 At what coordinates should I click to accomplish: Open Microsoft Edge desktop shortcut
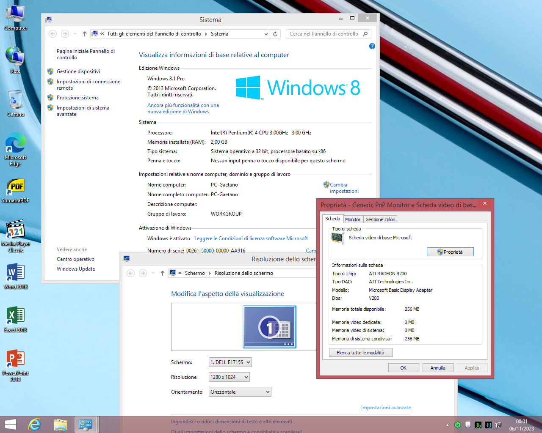coord(16,144)
